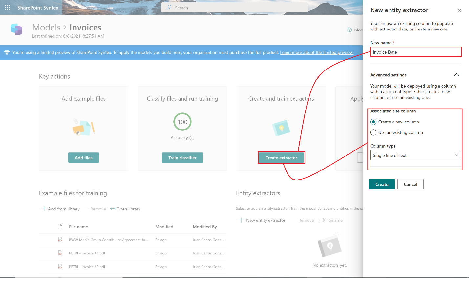Screen dimensions: 469x300
Task: Click the Accuracy info icon
Action: point(192,138)
